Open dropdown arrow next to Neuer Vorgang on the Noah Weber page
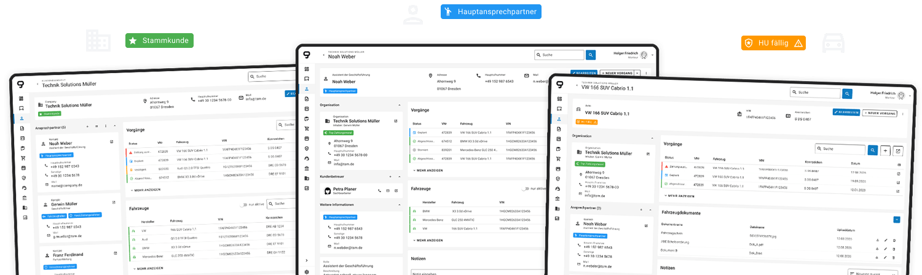 tap(637, 72)
